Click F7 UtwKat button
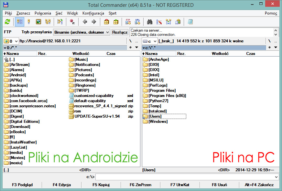 point(180,185)
